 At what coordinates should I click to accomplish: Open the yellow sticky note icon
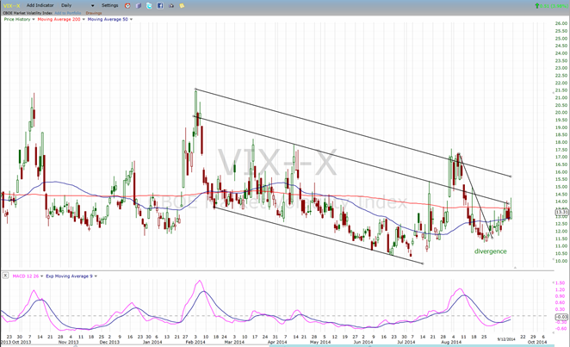(183, 6)
